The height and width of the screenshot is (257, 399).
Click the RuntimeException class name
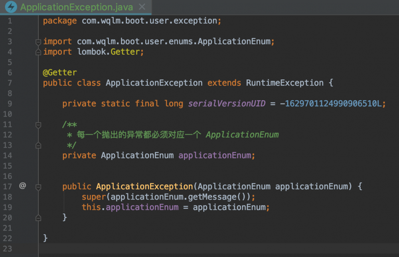pos(284,83)
